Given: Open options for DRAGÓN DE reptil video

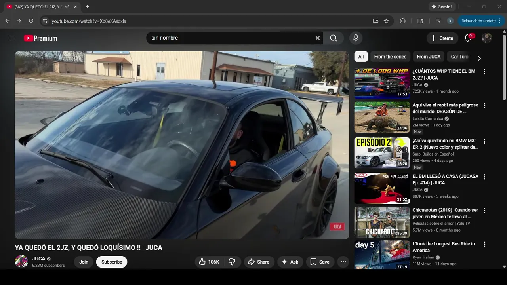Looking at the screenshot, I should (484, 106).
